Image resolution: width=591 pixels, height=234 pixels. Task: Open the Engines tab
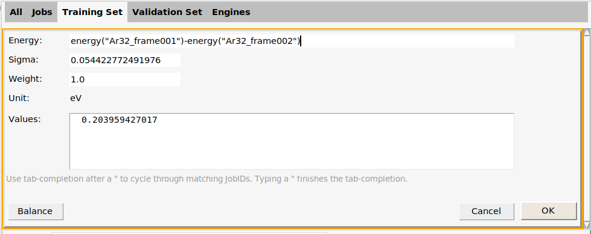(x=231, y=12)
